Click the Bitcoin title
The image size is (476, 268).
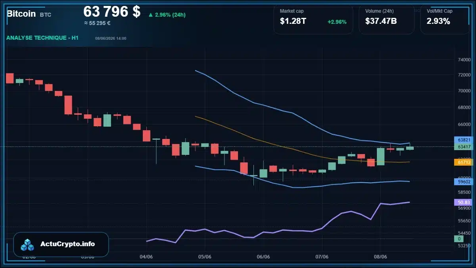click(x=21, y=13)
